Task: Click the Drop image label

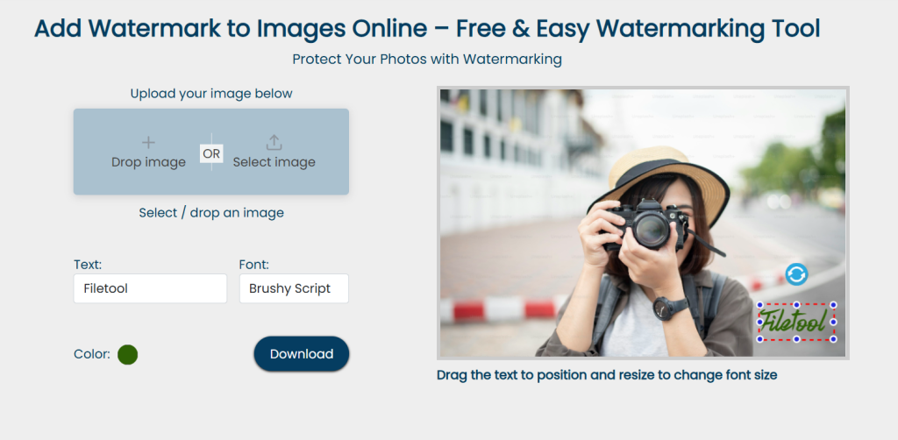Action: (148, 162)
